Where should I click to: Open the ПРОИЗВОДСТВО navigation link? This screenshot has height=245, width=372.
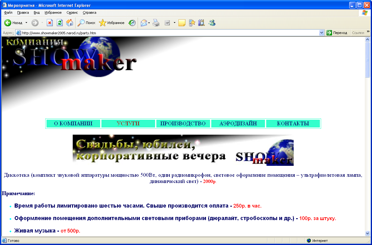tap(183, 123)
